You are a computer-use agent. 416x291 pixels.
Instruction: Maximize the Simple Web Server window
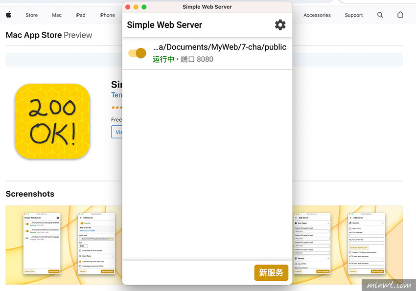144,7
